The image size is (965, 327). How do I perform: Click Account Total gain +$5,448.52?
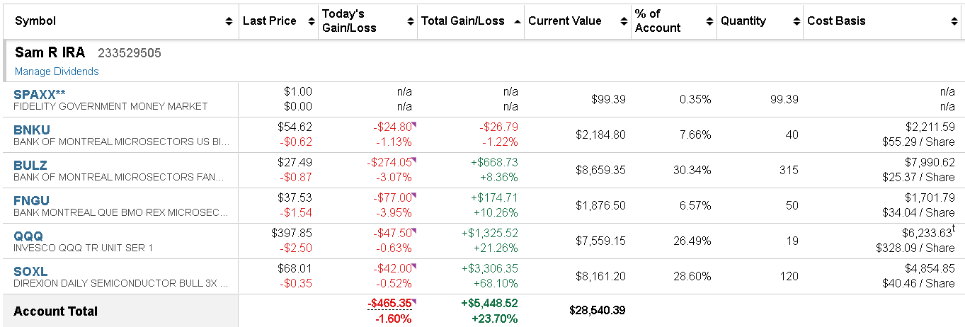[x=490, y=304]
